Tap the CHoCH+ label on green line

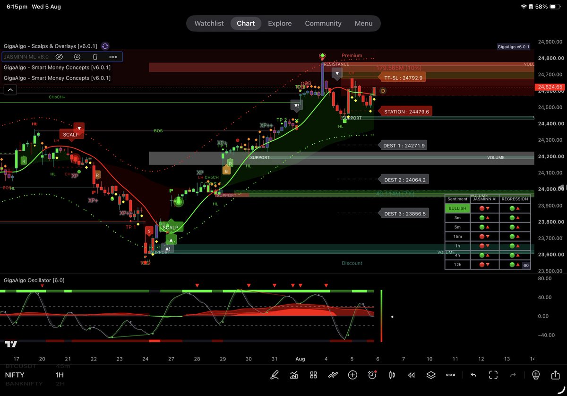point(57,97)
